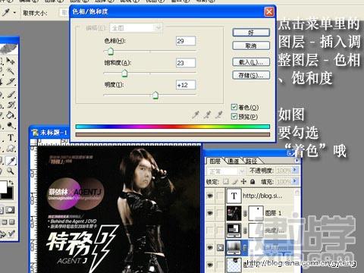Click the lock all padlock icon
364x273 pixels.
[x=253, y=181]
